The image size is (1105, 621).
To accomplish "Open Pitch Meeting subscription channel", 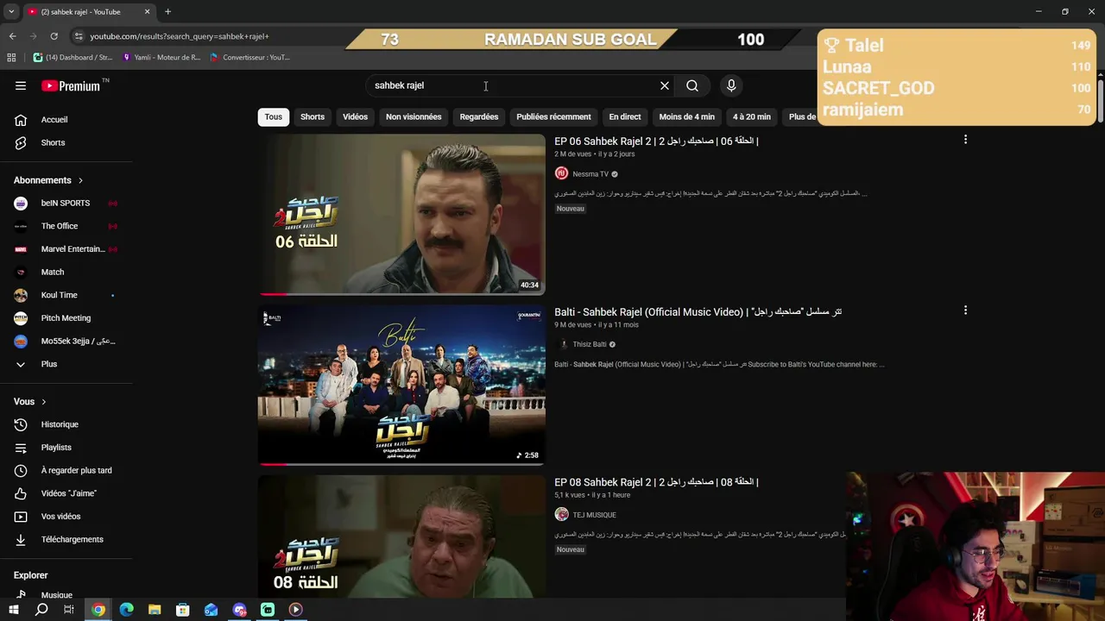I will (66, 318).
